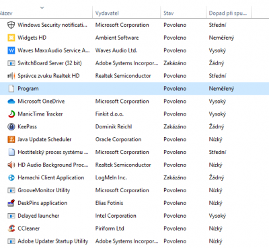This screenshot has height=248, width=269.
Task: Click the SwitchBoard Server row icon
Action: tap(11, 63)
